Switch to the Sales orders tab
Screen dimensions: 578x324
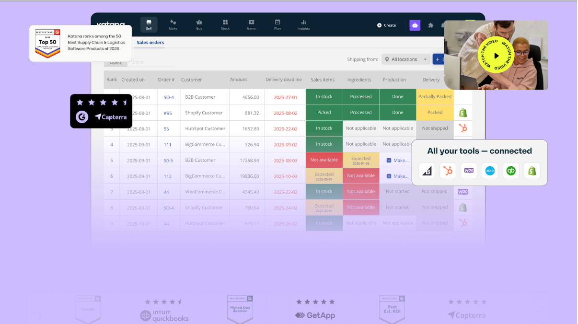[x=150, y=43]
